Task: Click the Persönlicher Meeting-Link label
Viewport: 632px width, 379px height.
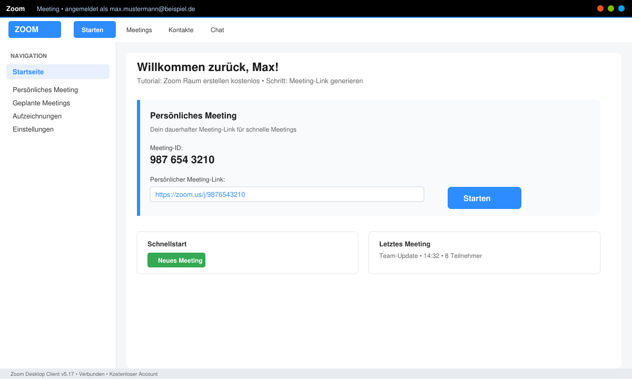Action: pyautogui.click(x=187, y=179)
